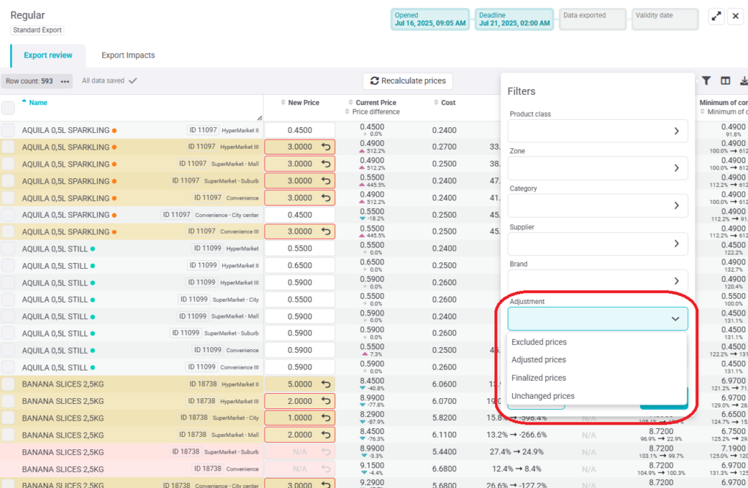Screen dimensions: 748x488
Task: Tick the select-all checkbox in the header
Action: [x=7, y=108]
